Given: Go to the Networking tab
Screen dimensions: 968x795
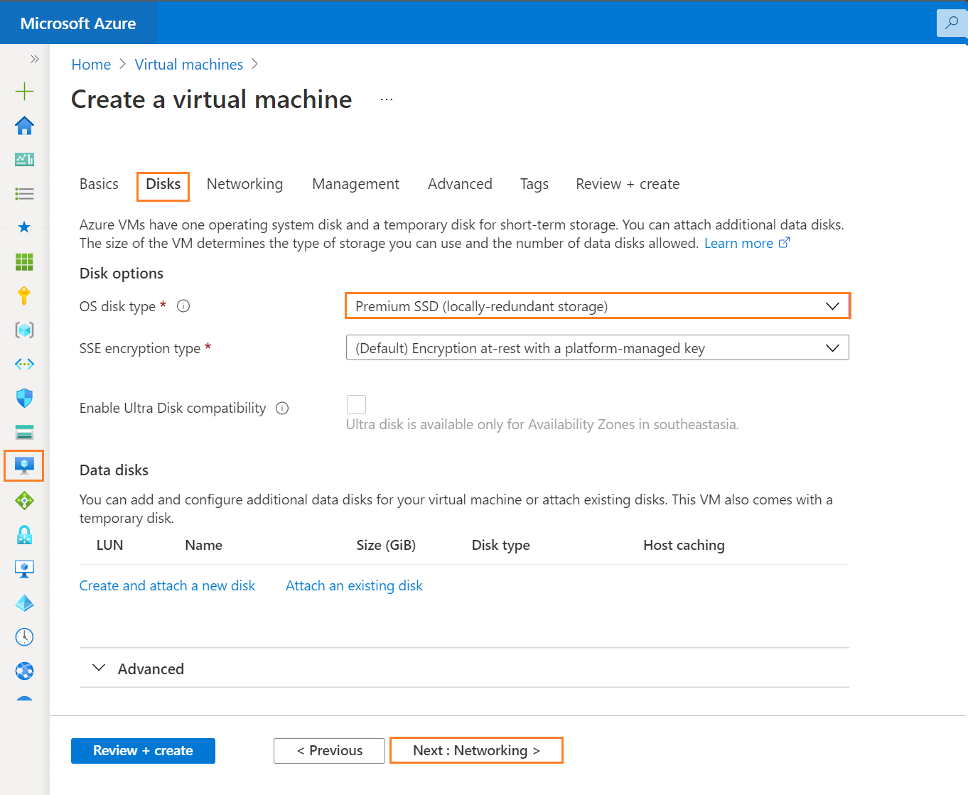Looking at the screenshot, I should click(x=244, y=184).
